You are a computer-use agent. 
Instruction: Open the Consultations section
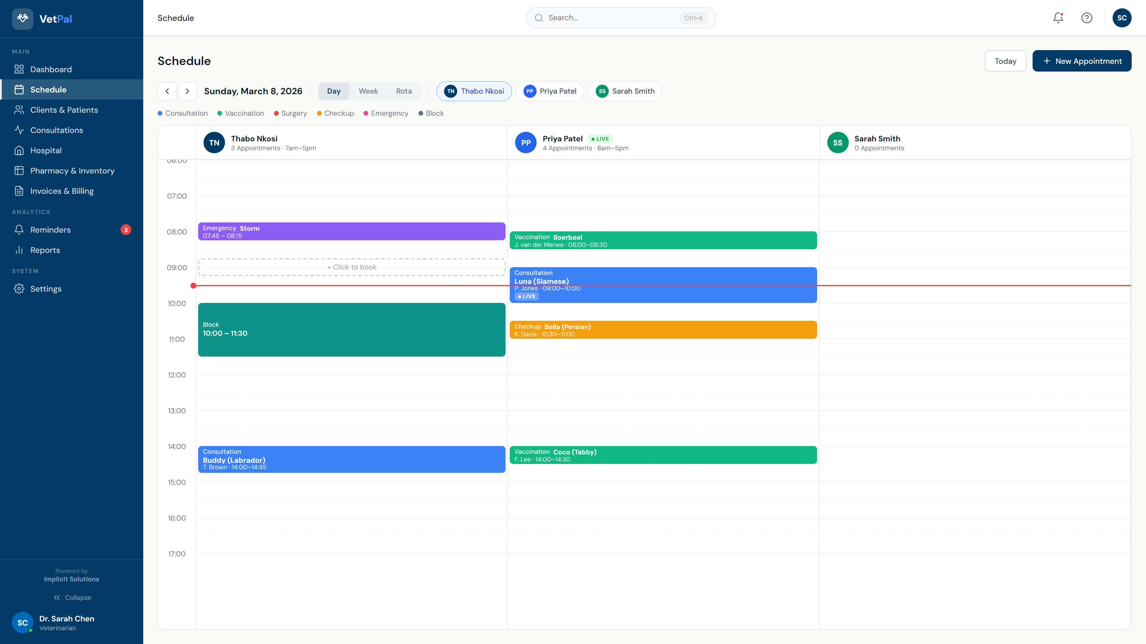click(x=56, y=130)
